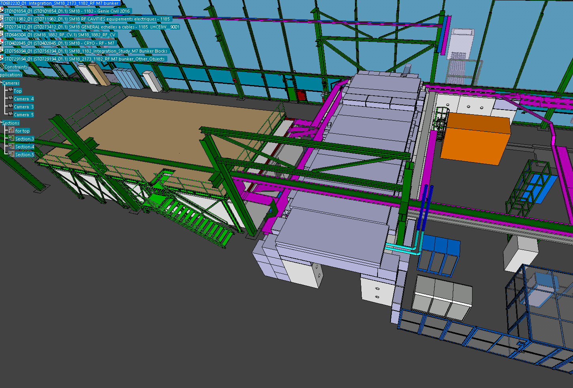Click the Section.3 icon
Viewport: 573px width, 388px height.
(x=11, y=138)
